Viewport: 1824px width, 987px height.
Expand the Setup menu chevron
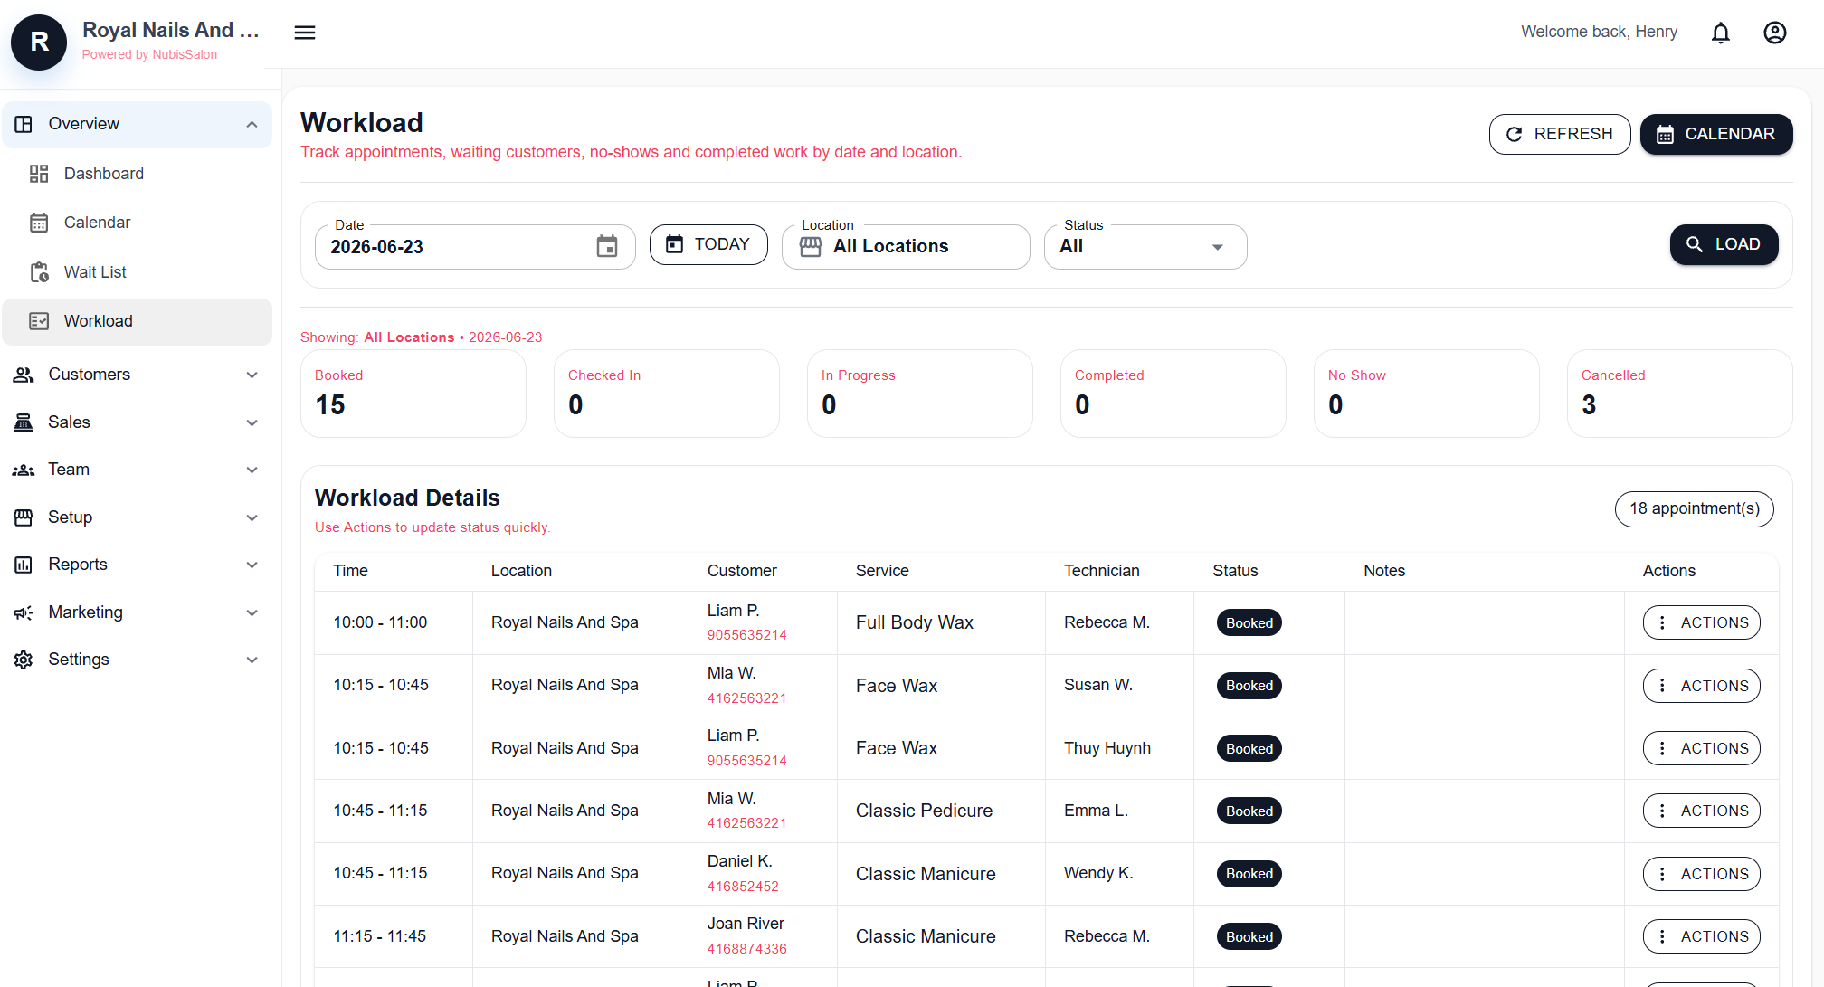tap(252, 517)
